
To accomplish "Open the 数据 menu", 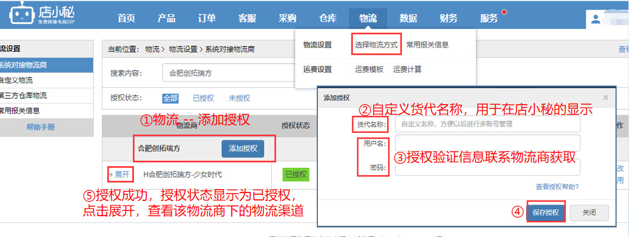I will pyautogui.click(x=408, y=18).
